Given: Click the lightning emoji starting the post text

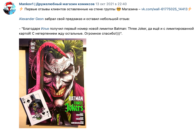Looking at the screenshot, I should click(x=21, y=9).
